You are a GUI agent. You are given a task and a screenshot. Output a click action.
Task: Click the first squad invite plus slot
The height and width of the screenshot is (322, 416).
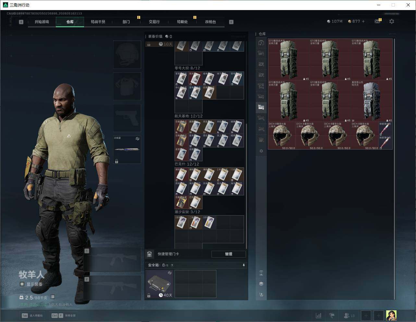pyautogui.click(x=366, y=316)
